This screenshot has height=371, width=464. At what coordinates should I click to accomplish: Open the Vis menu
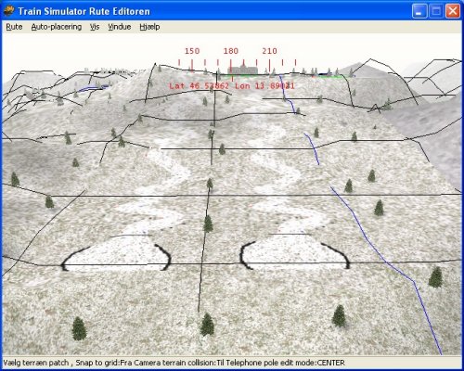(x=95, y=27)
